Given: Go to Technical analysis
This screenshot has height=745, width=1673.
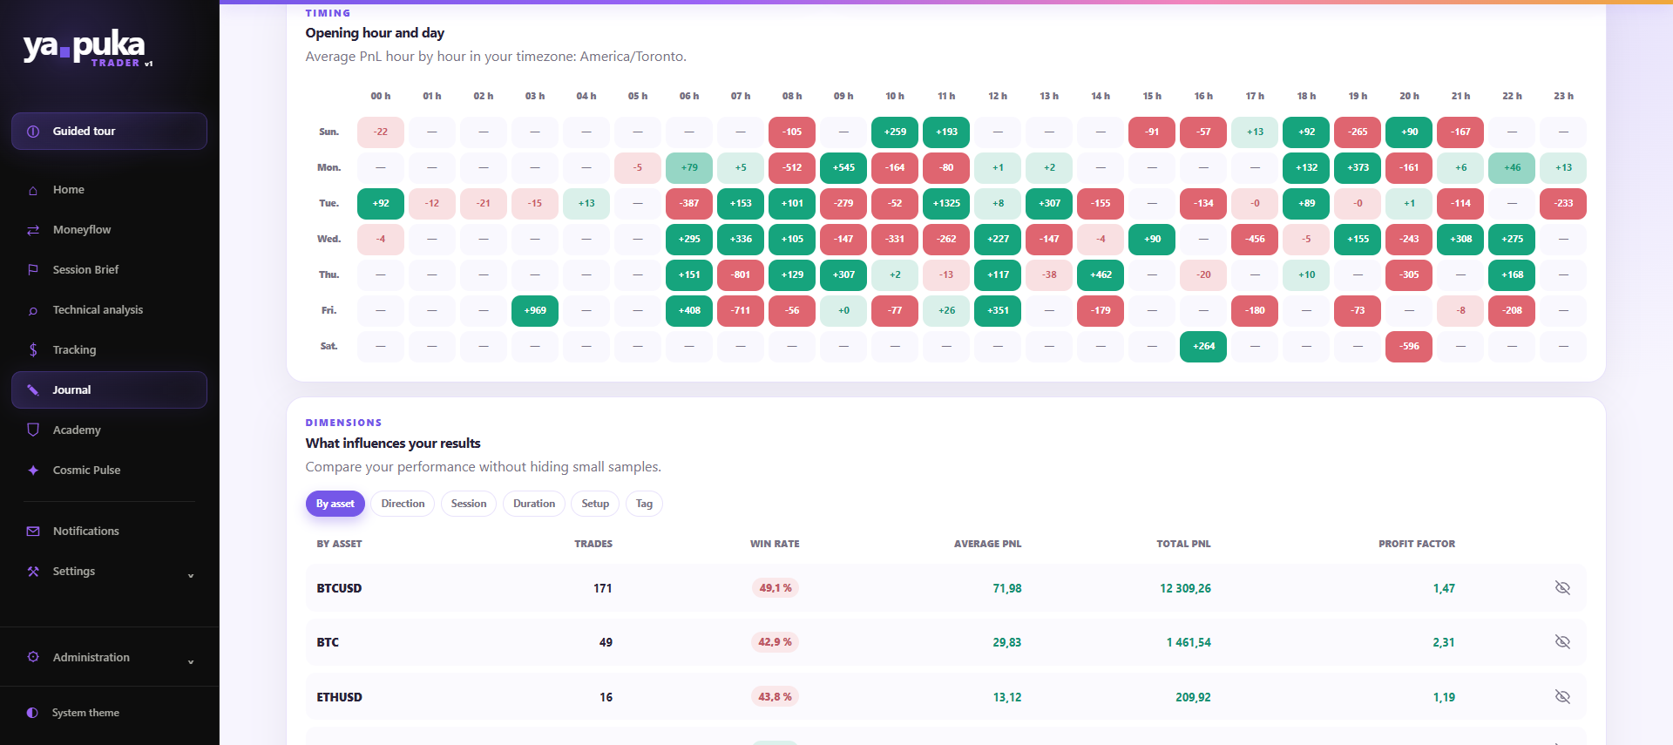Looking at the screenshot, I should pyautogui.click(x=109, y=310).
